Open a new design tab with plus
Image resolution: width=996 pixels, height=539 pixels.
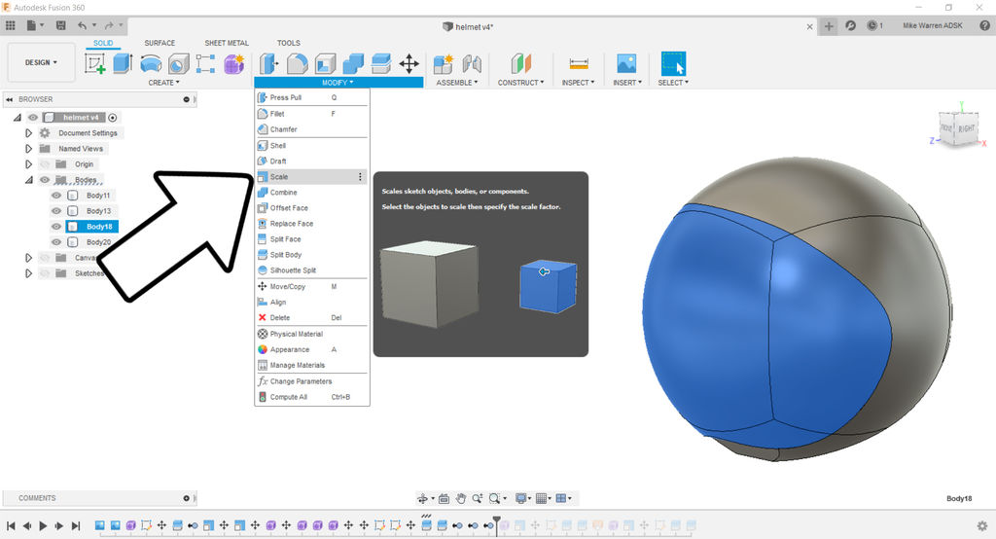click(829, 26)
